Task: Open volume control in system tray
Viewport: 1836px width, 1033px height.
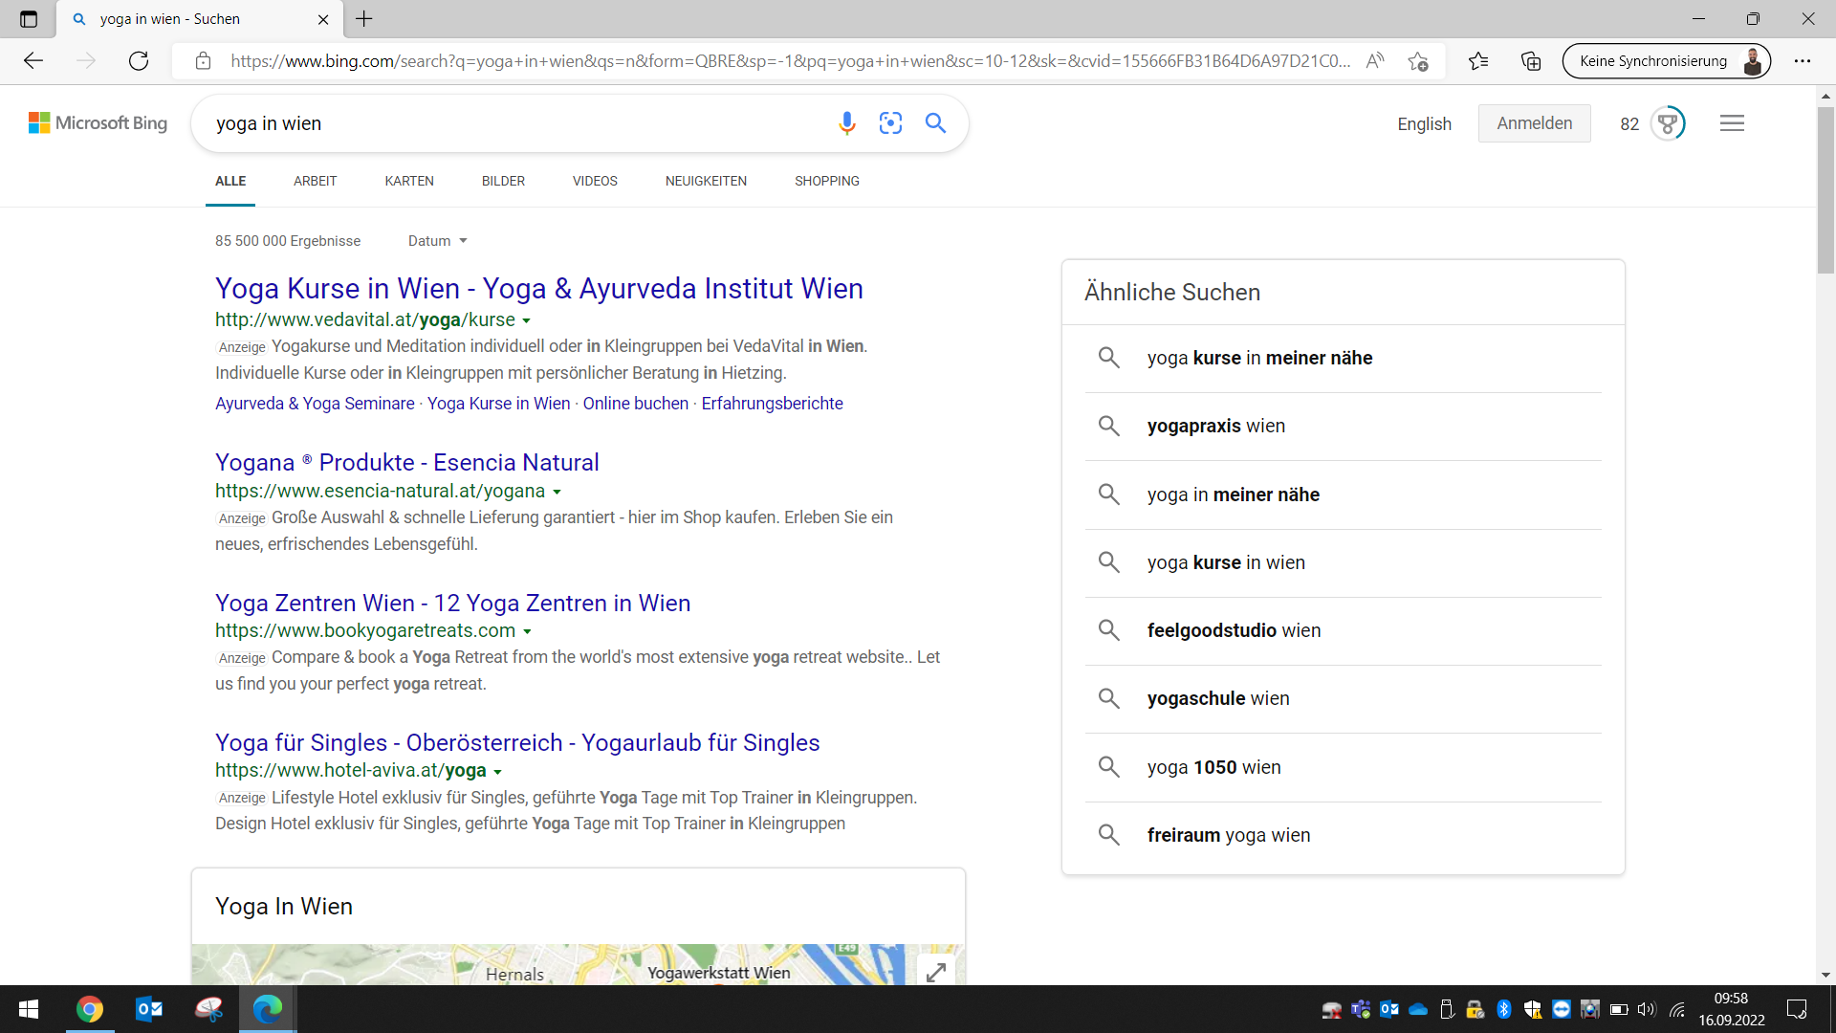Action: tap(1646, 1009)
